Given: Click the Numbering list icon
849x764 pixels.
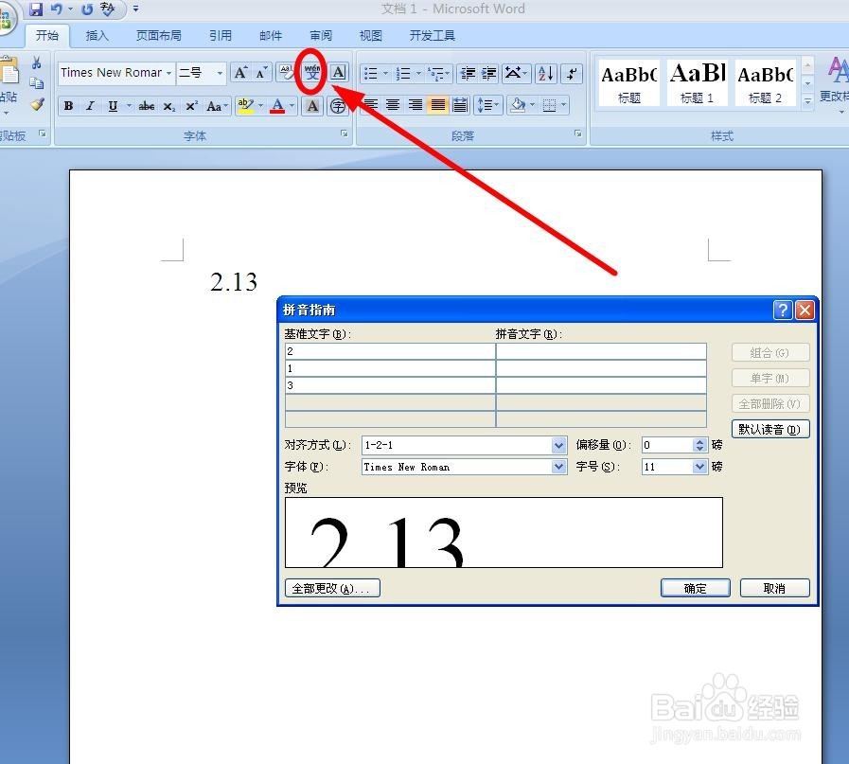Looking at the screenshot, I should point(403,74).
